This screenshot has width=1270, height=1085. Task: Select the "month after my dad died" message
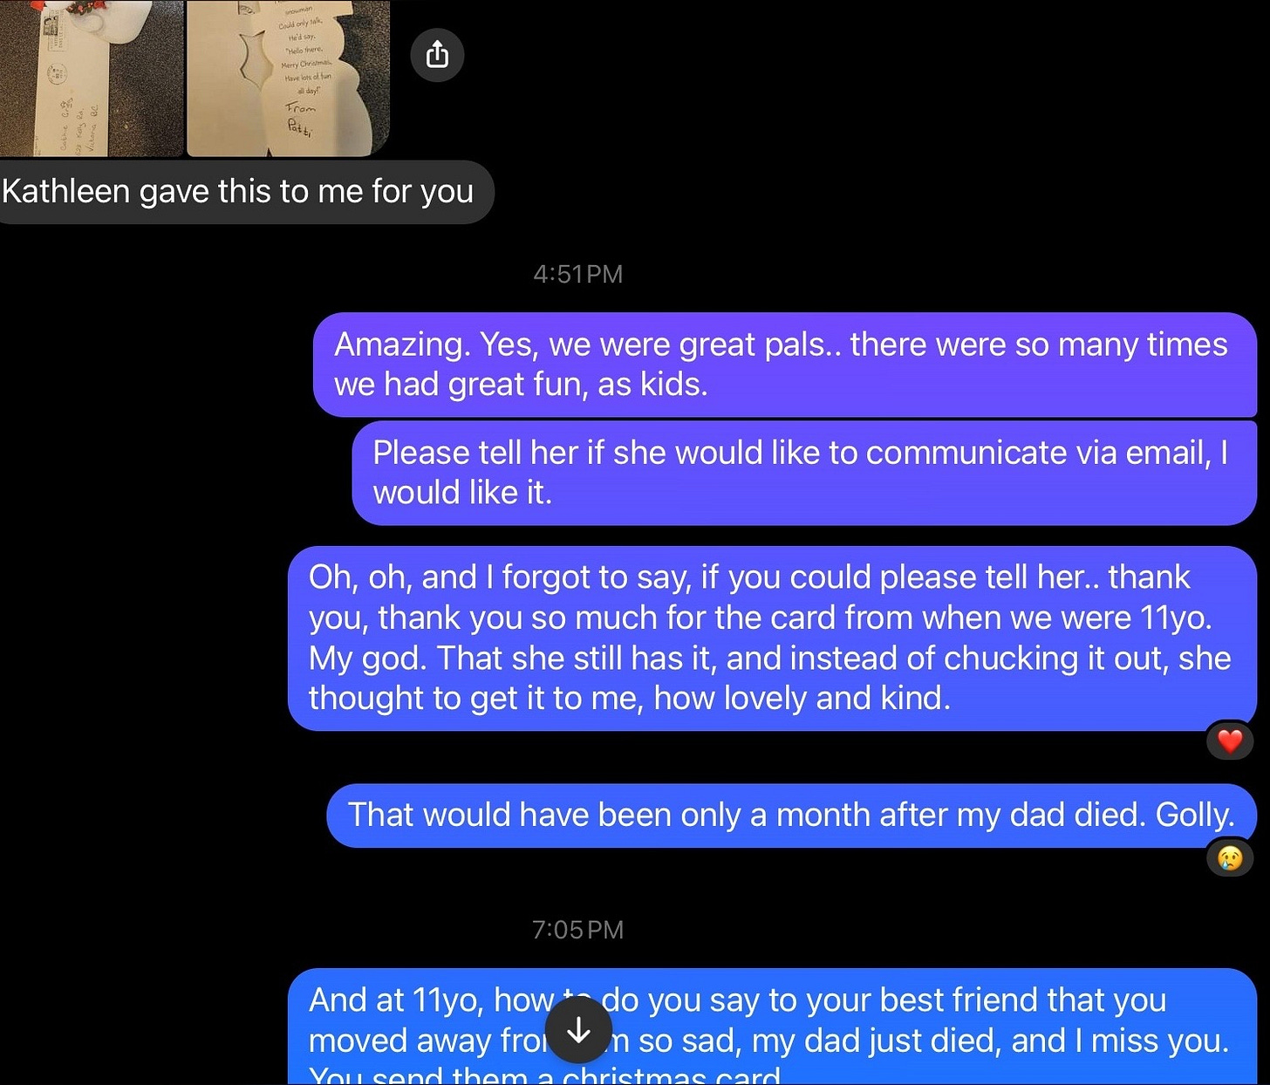pyautogui.click(x=792, y=815)
